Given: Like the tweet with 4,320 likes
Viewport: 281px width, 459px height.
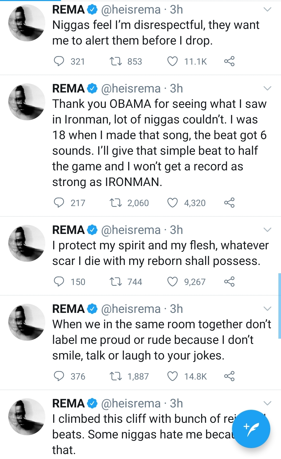Looking at the screenshot, I should click(172, 203).
